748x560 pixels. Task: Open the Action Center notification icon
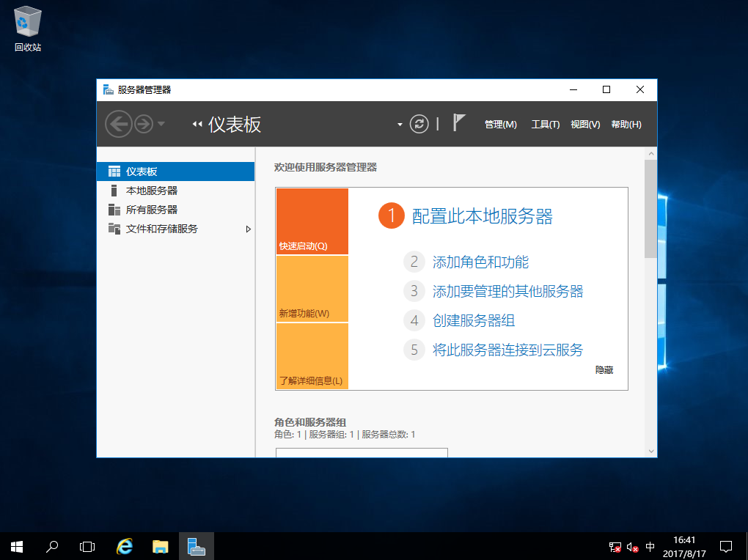click(x=725, y=546)
